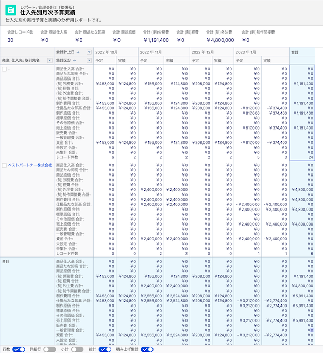Enable the 詳細行 toggle

pyautogui.click(x=50, y=349)
